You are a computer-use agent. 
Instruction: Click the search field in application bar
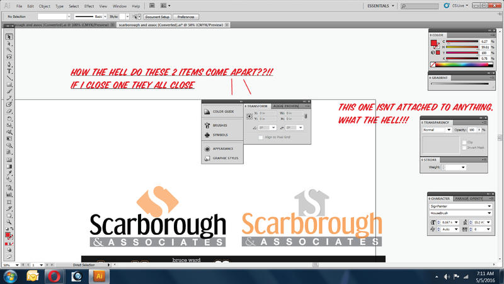[x=420, y=6]
